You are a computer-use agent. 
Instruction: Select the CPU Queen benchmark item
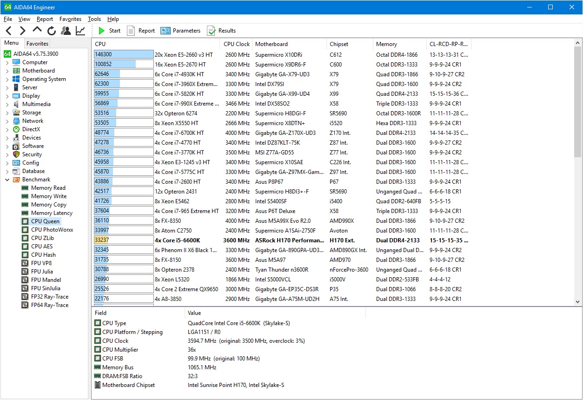pos(45,221)
